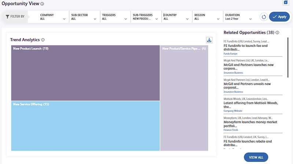Click the View All button
Viewport: 293px width, 164px height.
pyautogui.click(x=256, y=157)
